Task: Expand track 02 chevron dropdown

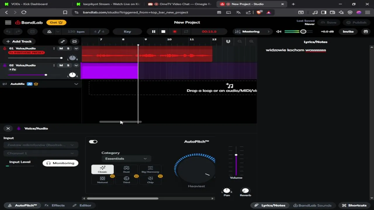Action: pos(76,65)
